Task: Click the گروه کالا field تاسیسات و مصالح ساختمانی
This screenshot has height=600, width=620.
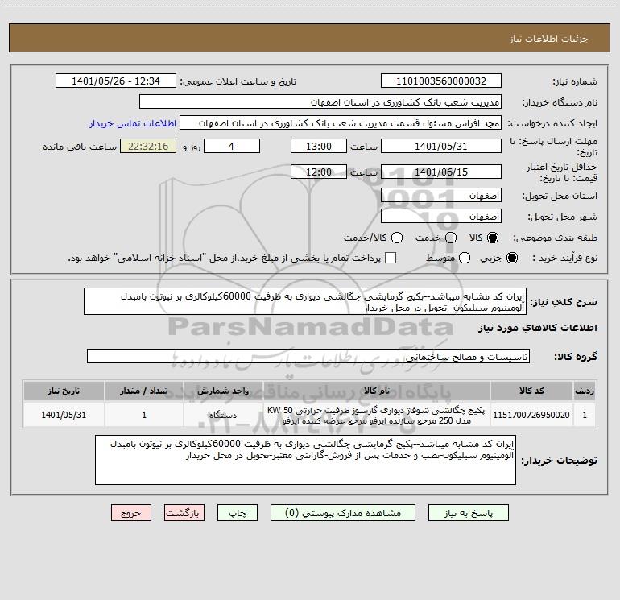Action: [308, 356]
